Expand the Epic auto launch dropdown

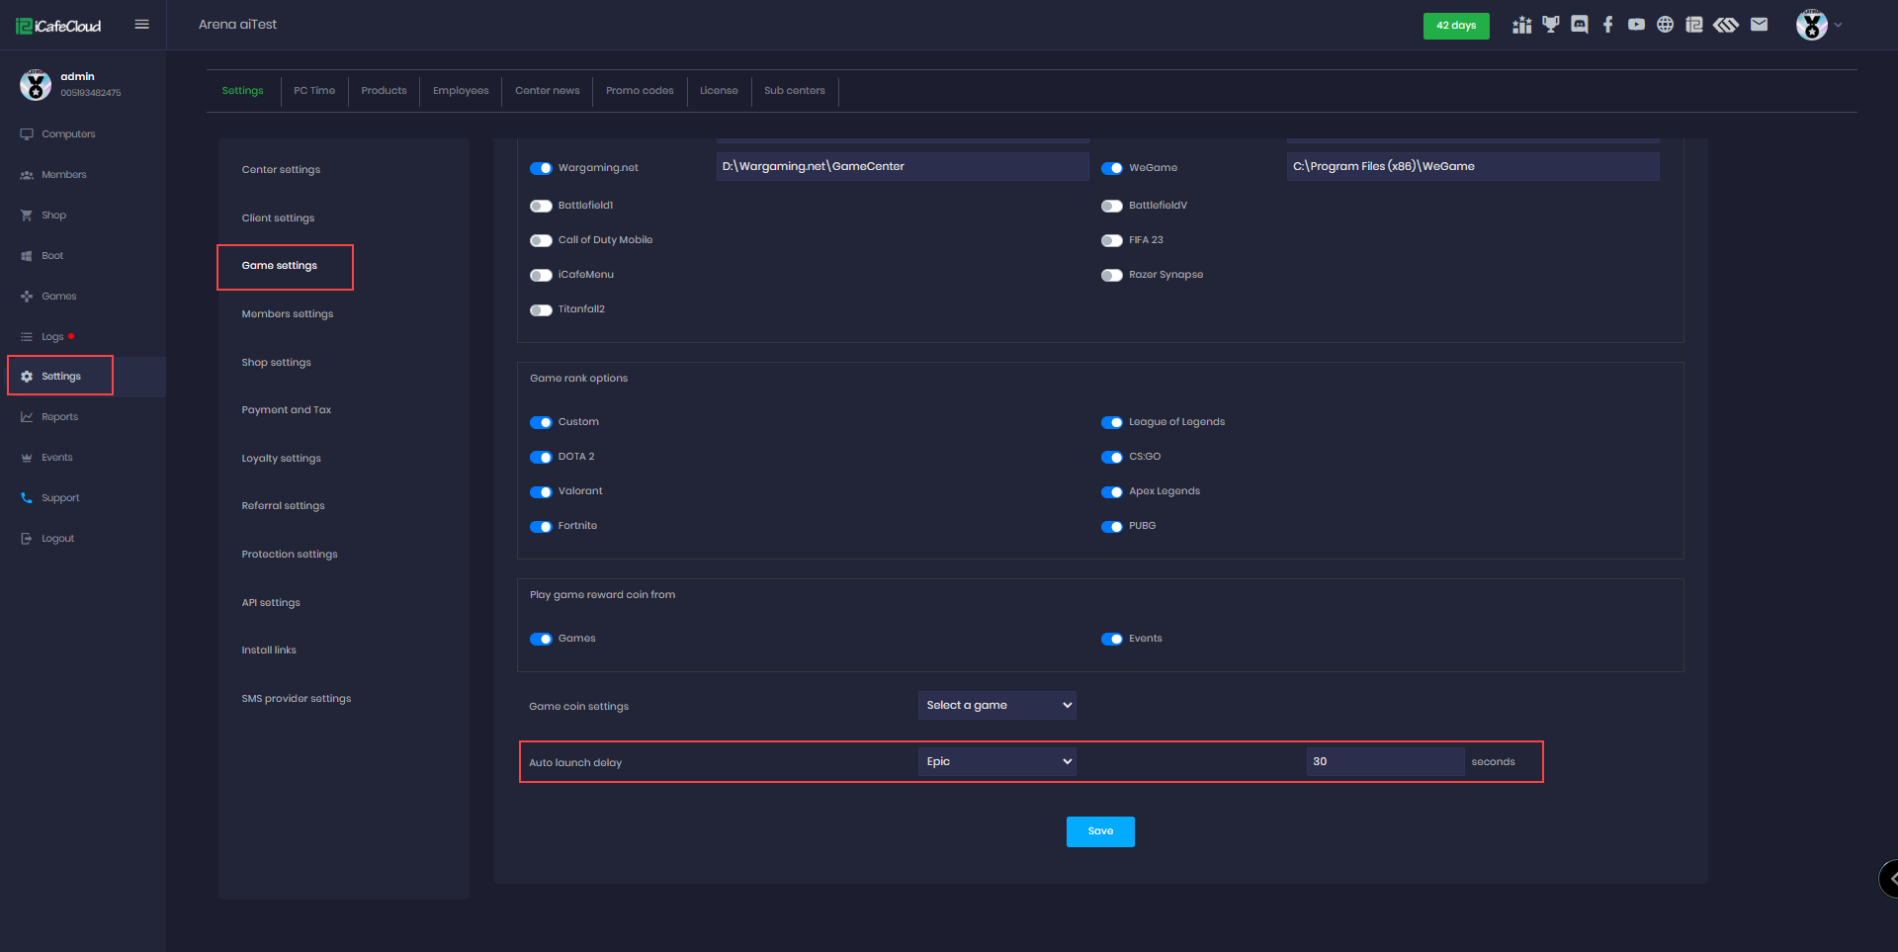point(996,761)
